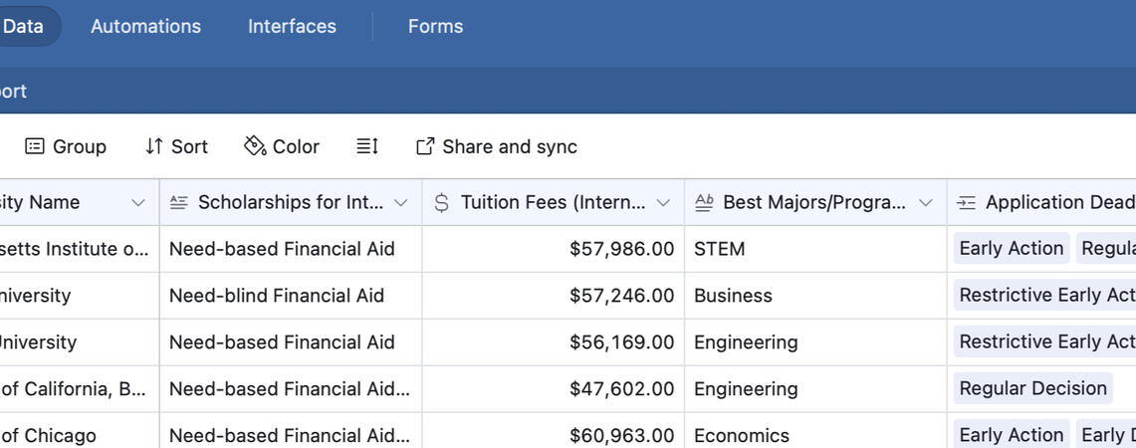The height and width of the screenshot is (448, 1136).
Task: Select the $57,986.00 tuition cell
Action: [553, 249]
